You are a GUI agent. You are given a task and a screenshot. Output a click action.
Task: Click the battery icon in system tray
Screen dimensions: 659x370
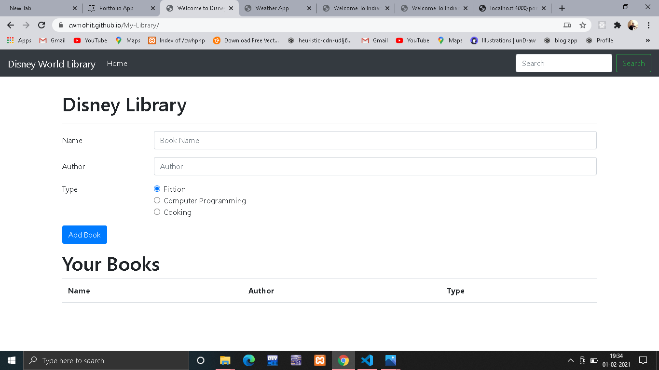tap(594, 360)
